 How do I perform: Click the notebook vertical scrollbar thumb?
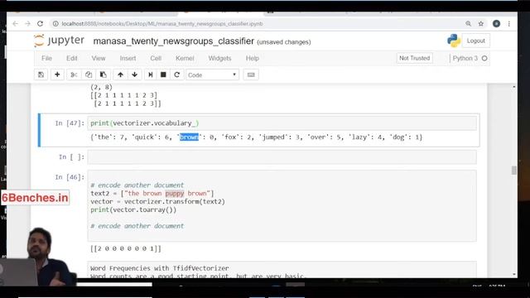[513, 171]
